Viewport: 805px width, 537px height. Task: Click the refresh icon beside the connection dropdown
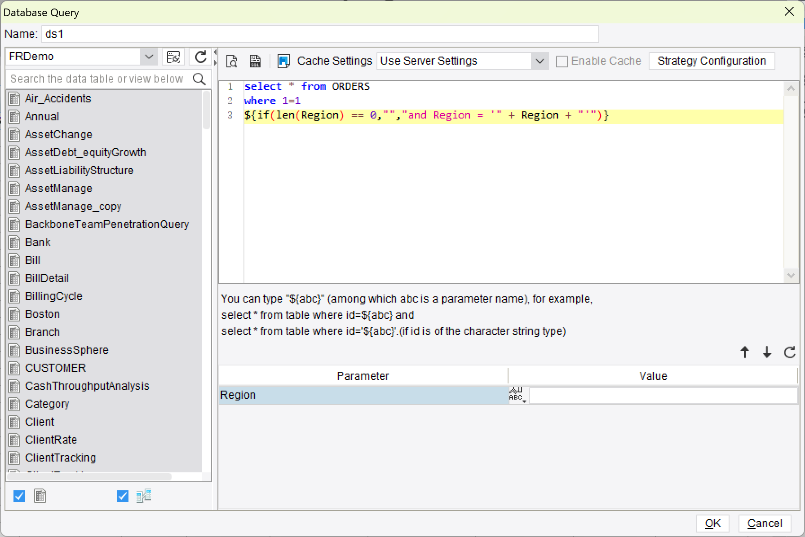tap(200, 57)
